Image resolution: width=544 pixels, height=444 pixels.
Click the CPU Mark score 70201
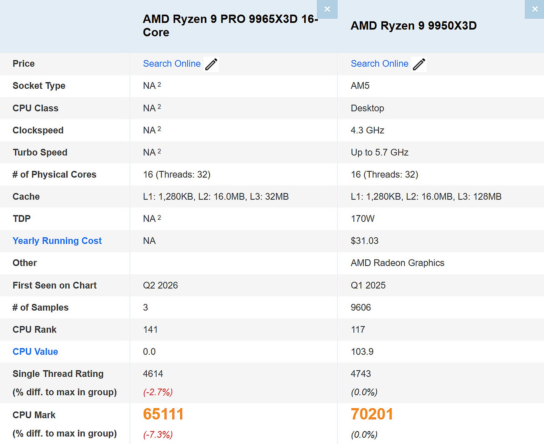tap(372, 414)
